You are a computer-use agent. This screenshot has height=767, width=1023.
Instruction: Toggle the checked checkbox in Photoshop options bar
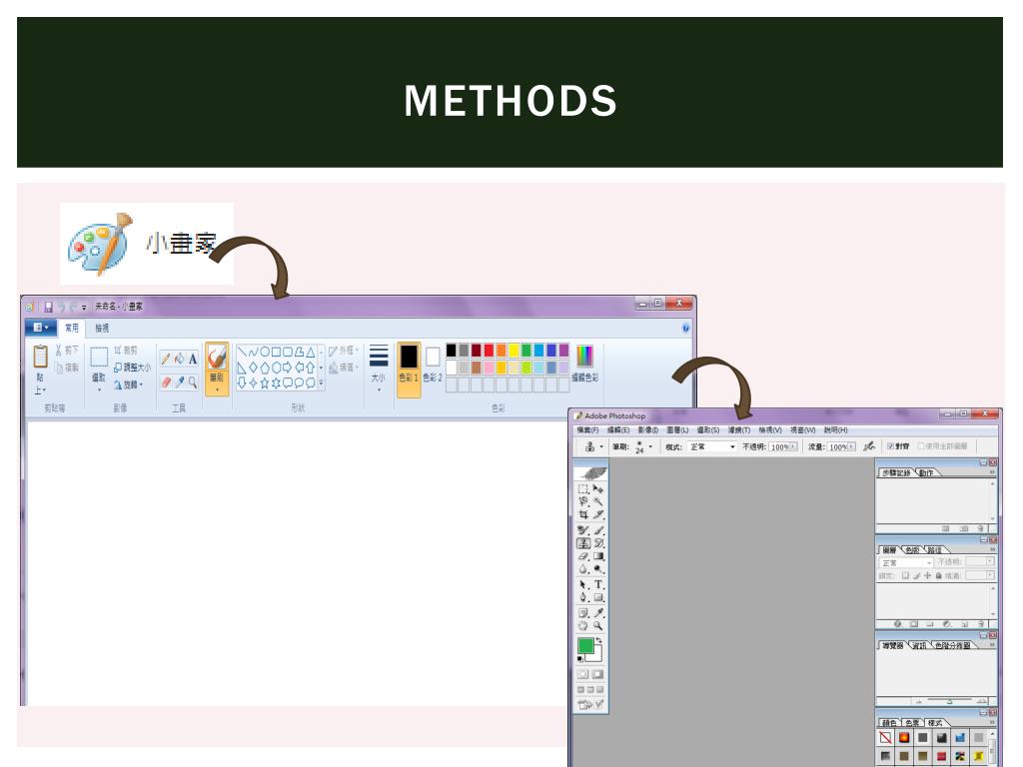tap(890, 446)
